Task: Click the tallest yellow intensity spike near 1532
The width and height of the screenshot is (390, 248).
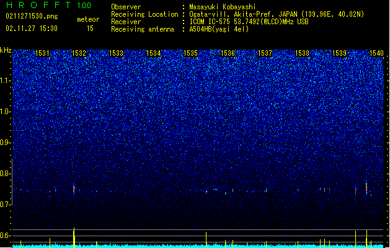Action: point(74,237)
